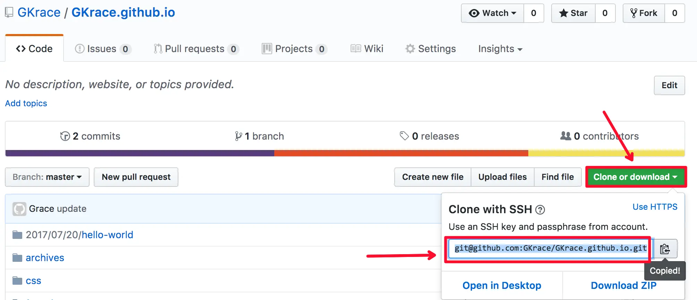This screenshot has height=300, width=697.
Task: Go to the repository Settings tab
Action: (x=431, y=49)
